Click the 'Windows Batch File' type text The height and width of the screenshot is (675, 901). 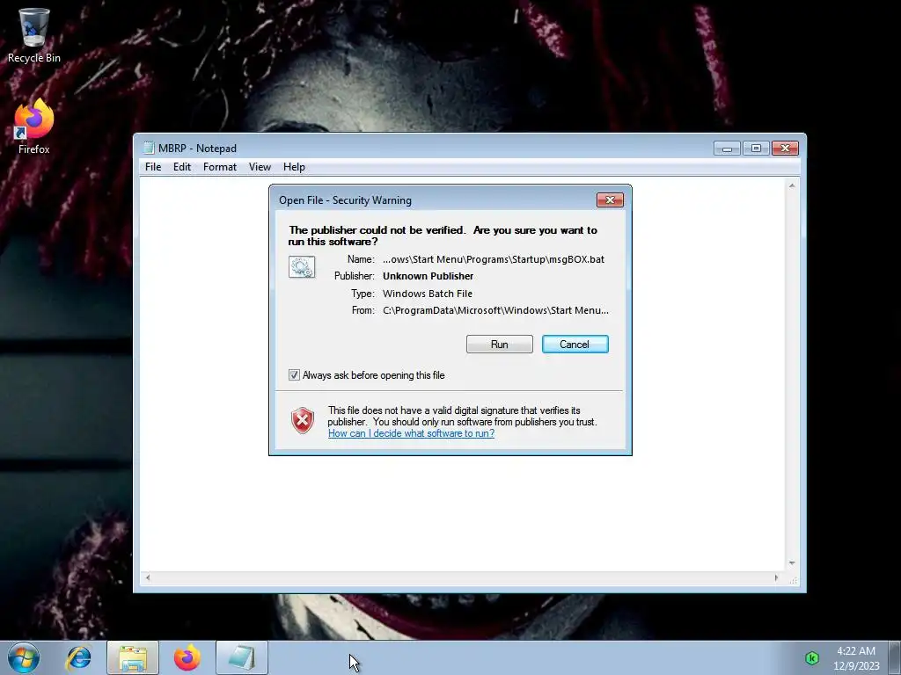coord(428,294)
